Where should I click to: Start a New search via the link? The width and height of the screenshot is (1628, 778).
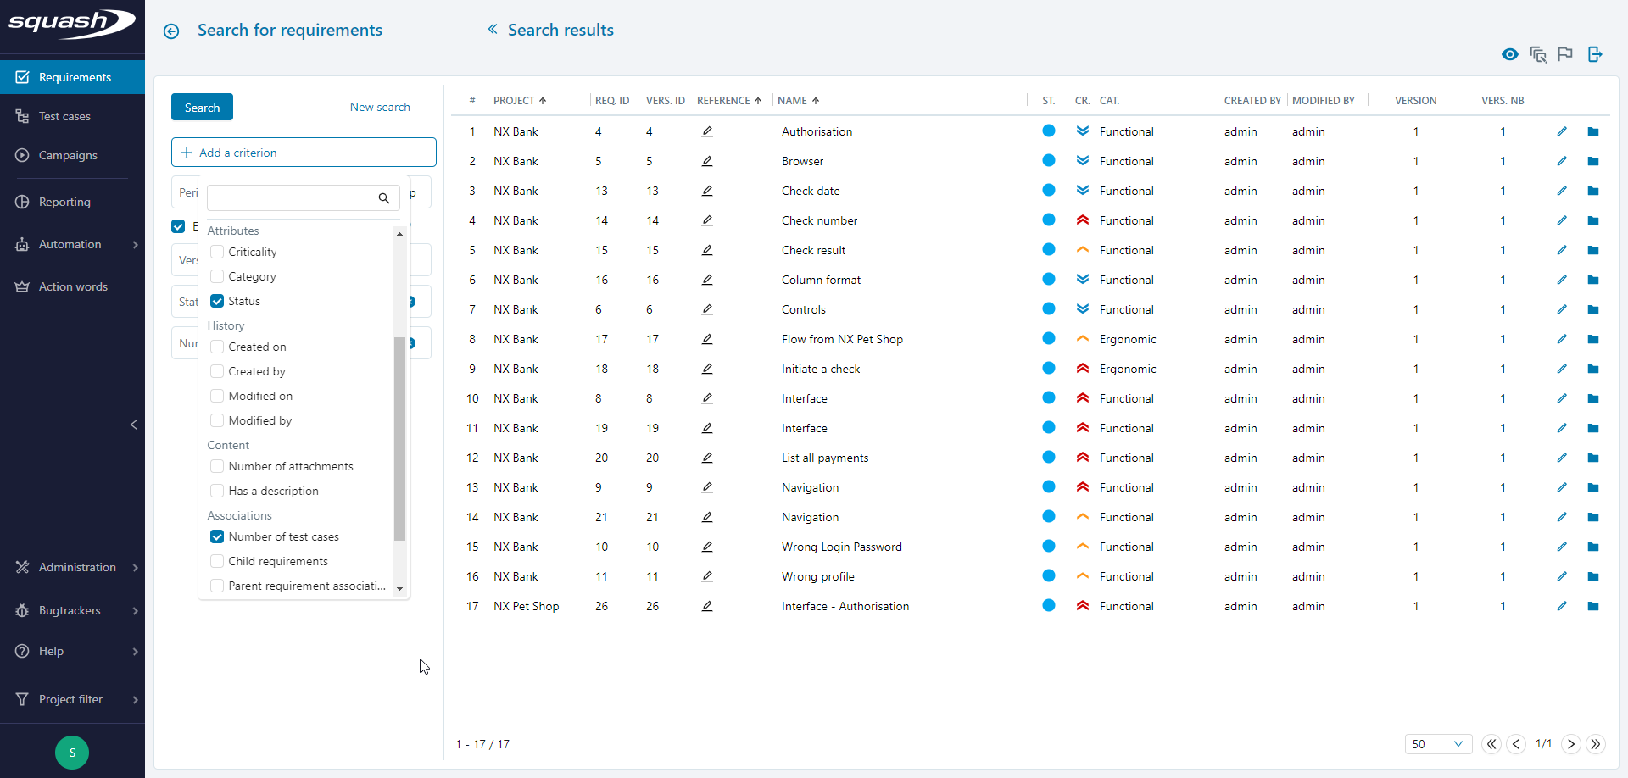coord(379,107)
